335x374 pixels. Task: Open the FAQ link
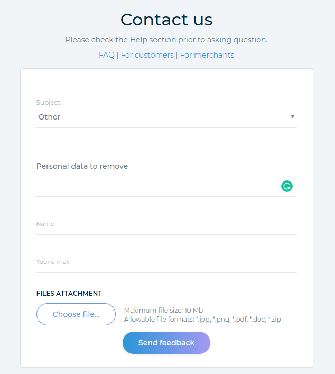pos(107,55)
